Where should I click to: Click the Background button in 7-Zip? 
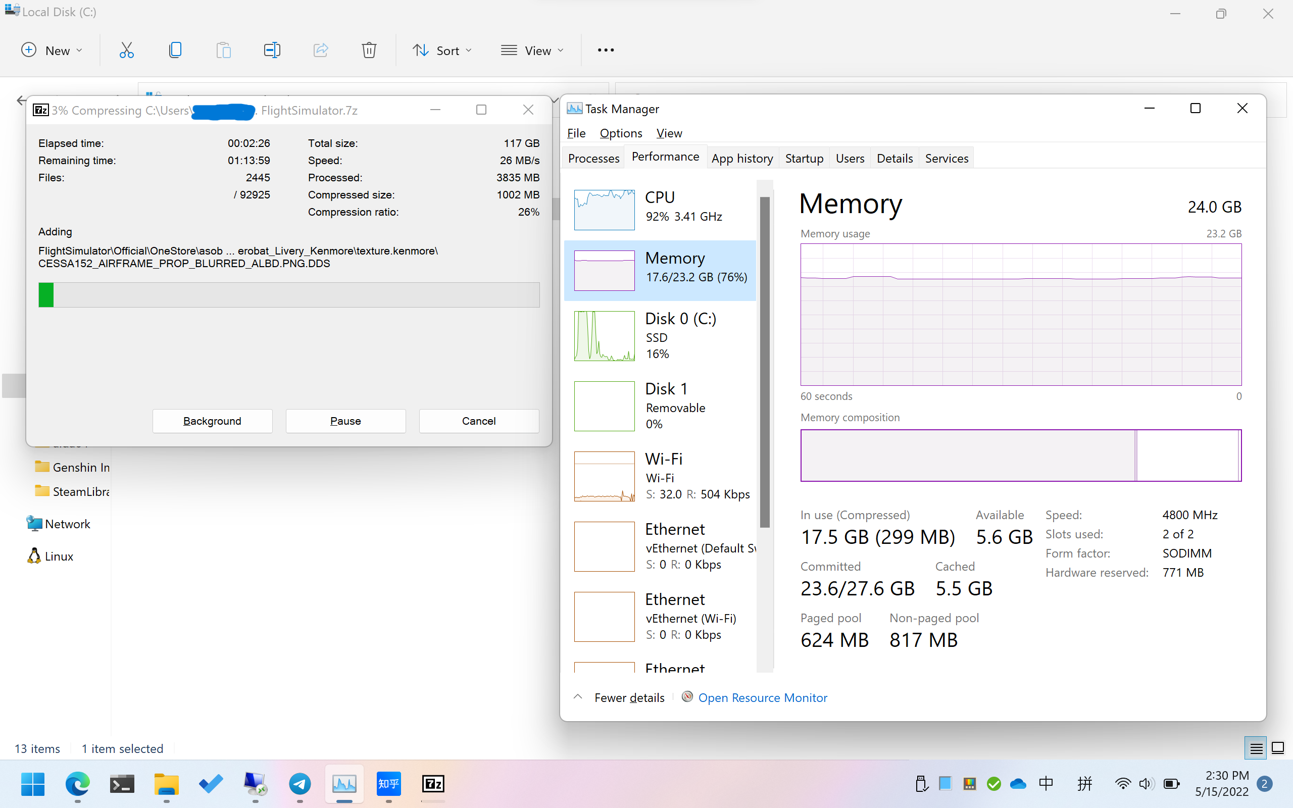[212, 421]
